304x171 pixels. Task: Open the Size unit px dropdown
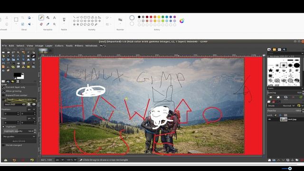pyautogui.click(x=31, y=118)
